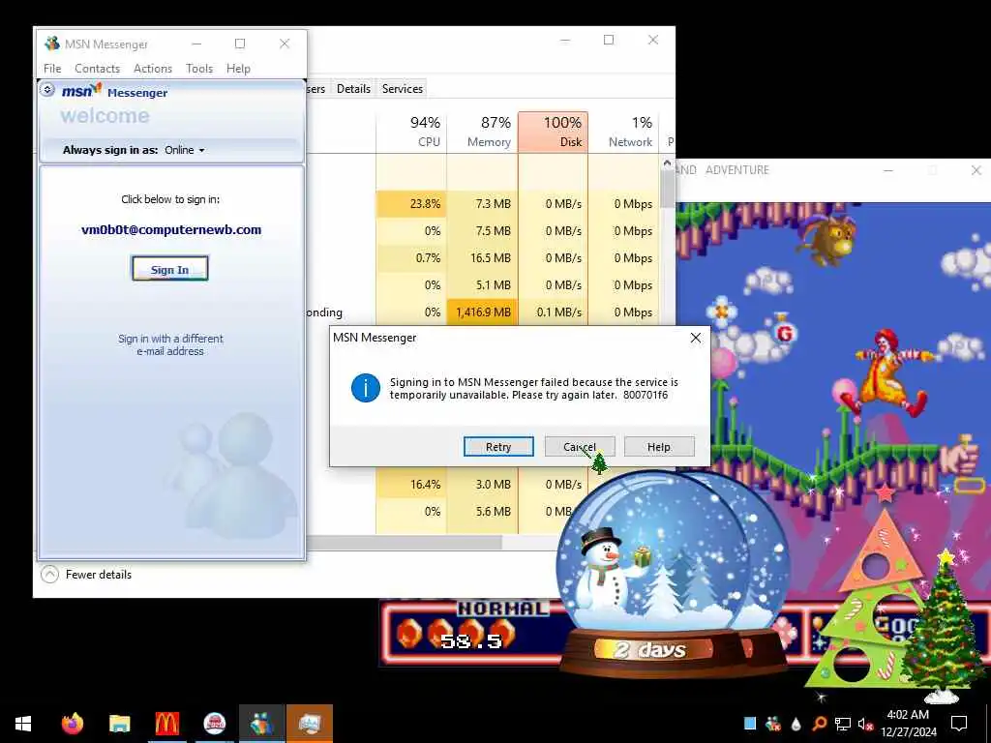Click the magnifier tray icon

tap(819, 724)
